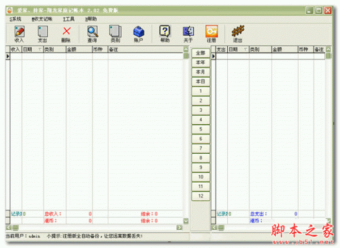Click the 收入 (income) toolbar icon
340x248 pixels.
(19, 34)
